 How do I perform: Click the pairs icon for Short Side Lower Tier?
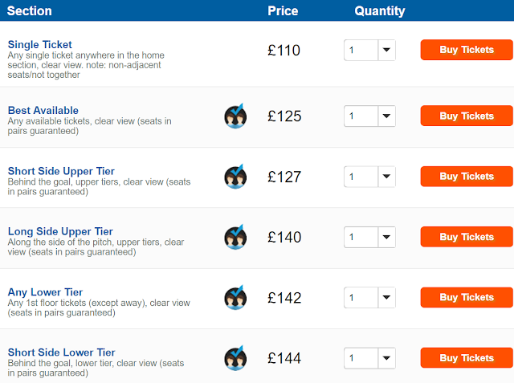[x=235, y=358]
